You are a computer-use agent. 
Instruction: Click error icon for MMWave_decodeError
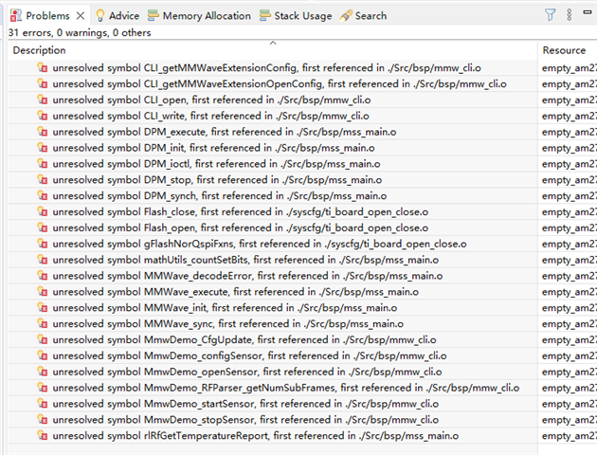click(43, 276)
